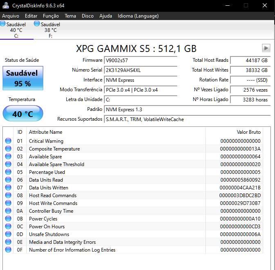This screenshot has width=275, height=270.
Task: Click the power-on count value 2576 vezes
Action: click(x=250, y=90)
